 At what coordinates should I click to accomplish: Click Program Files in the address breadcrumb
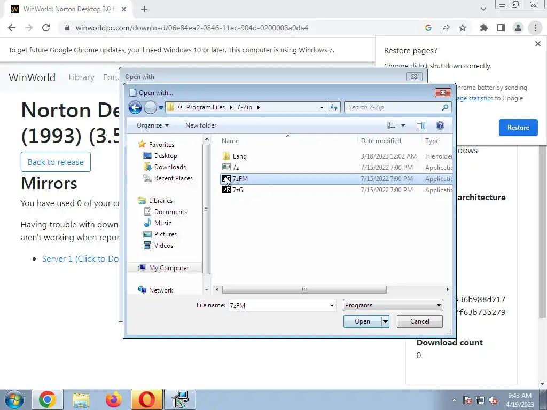click(x=206, y=107)
